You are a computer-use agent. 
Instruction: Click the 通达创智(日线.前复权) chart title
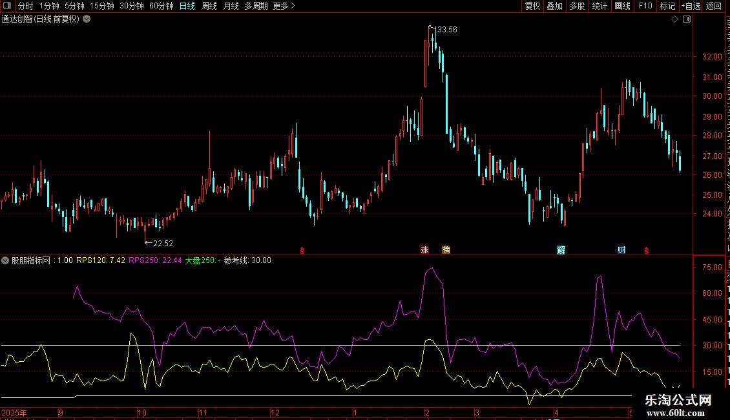(41, 19)
